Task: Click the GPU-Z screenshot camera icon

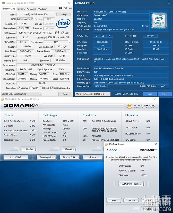Action: [x=60, y=8]
